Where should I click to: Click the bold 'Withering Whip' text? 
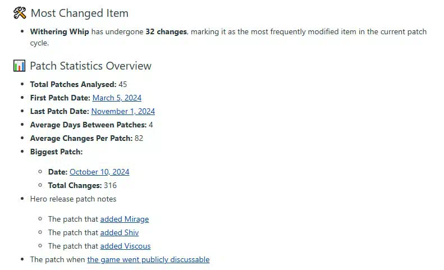coord(59,32)
